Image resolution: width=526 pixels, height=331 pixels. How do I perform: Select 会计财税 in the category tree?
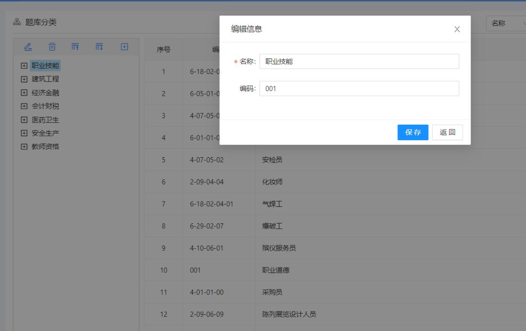[x=45, y=106]
